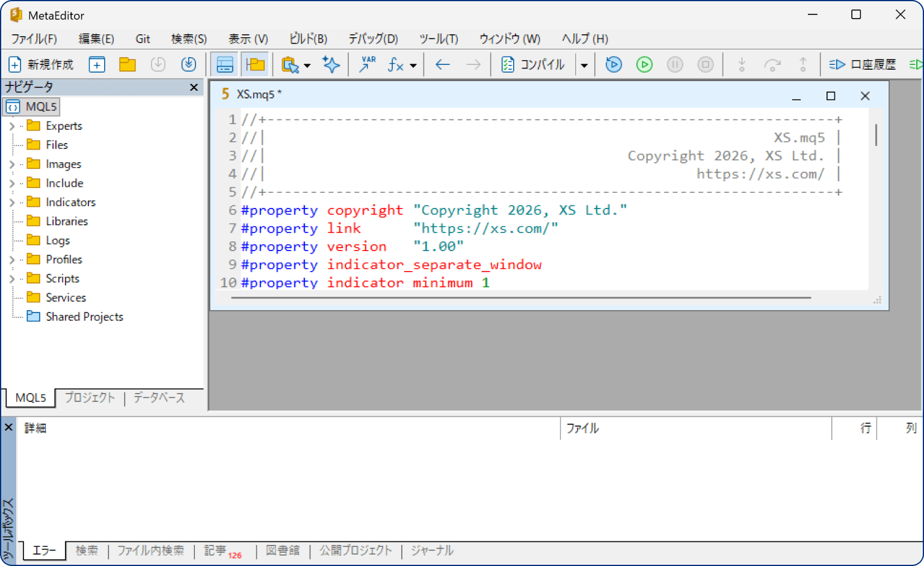Image resolution: width=924 pixels, height=566 pixels.
Task: Expand the Indicators folder node
Action: click(11, 202)
